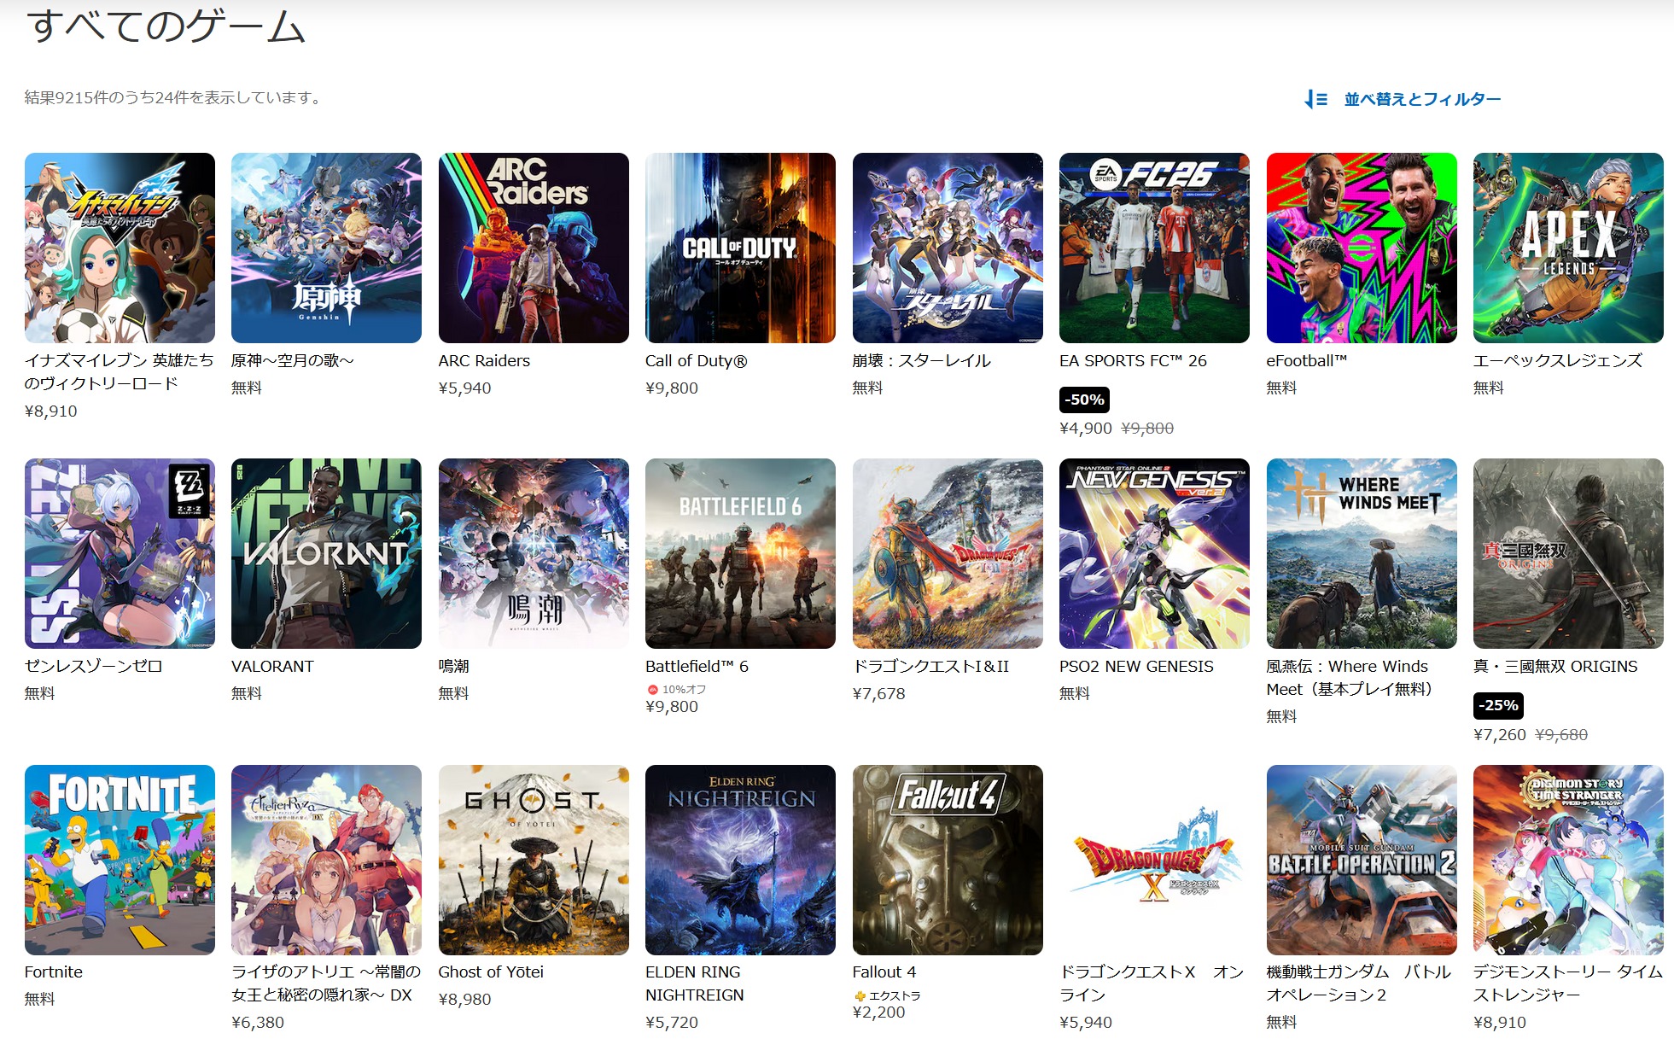The image size is (1674, 1062).
Task: Open the PSO2 NEW GENESIS title link
Action: 1135,667
